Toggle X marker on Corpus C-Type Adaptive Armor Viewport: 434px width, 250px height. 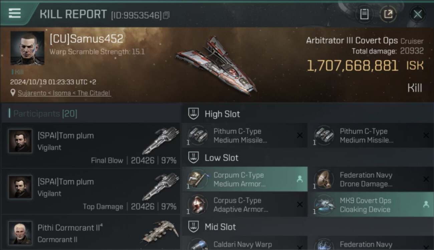click(300, 205)
